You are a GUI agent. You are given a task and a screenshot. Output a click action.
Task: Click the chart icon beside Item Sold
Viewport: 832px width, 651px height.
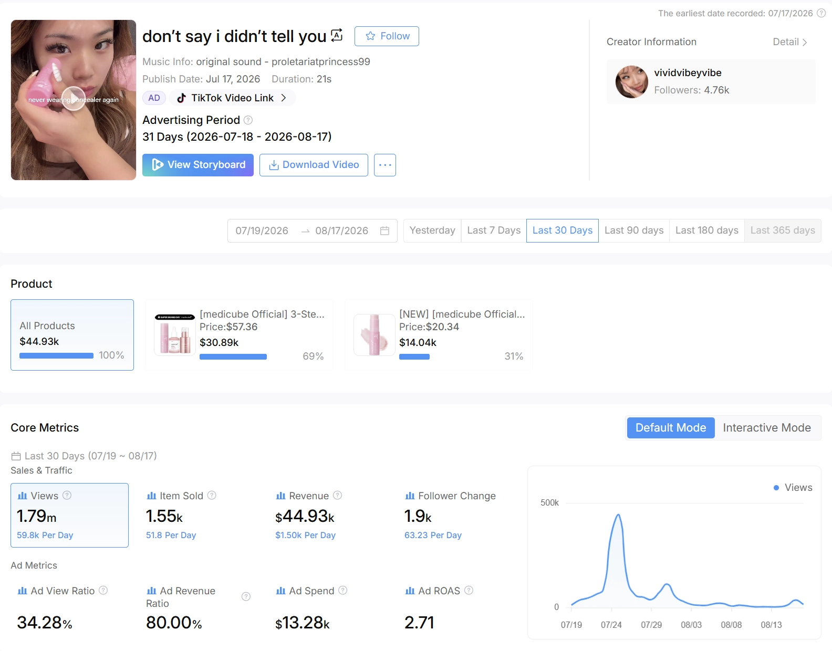pyautogui.click(x=151, y=496)
